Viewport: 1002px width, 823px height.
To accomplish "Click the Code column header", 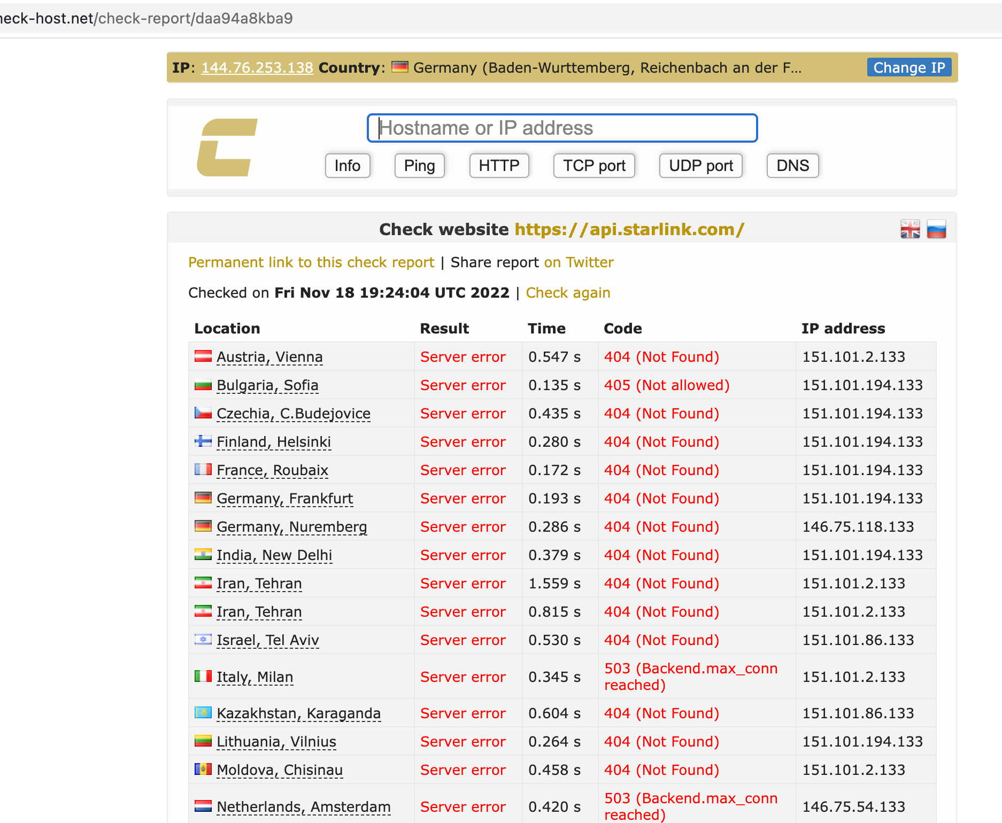I will 623,329.
